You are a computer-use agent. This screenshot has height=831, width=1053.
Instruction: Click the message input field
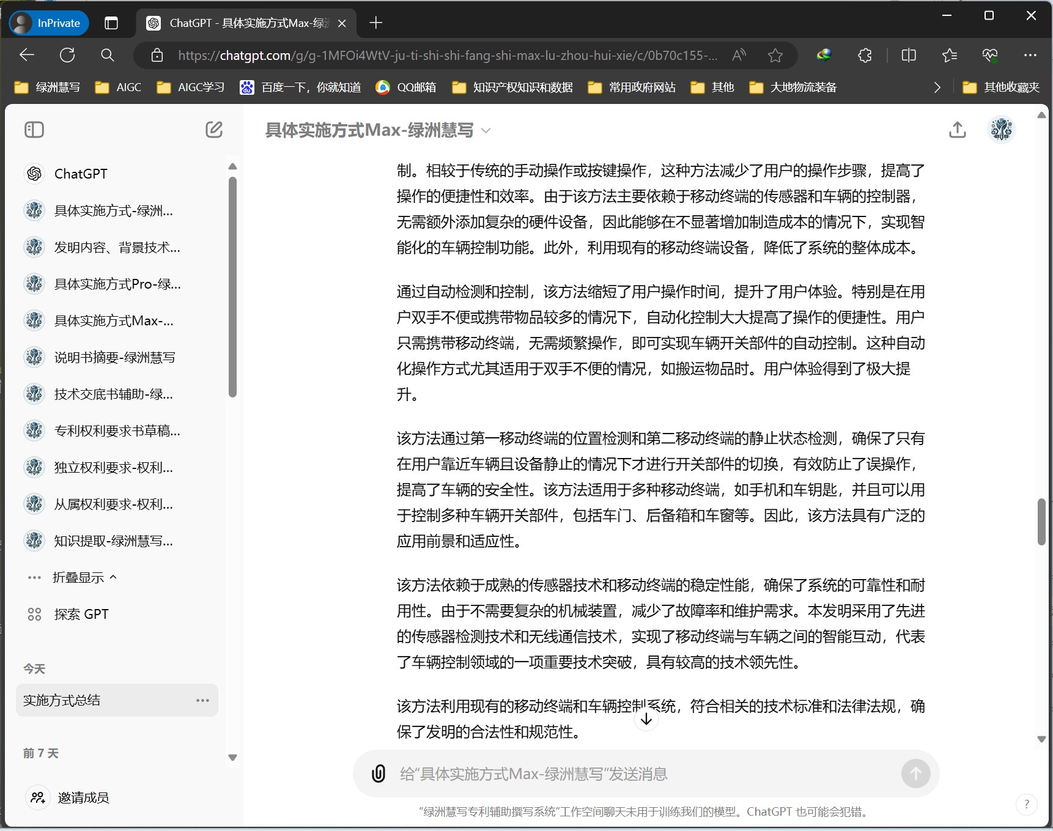[611, 774]
